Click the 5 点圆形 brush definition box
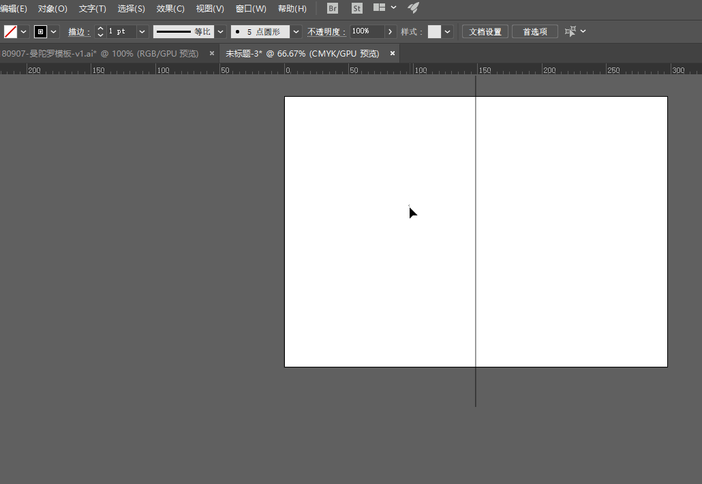 click(260, 31)
